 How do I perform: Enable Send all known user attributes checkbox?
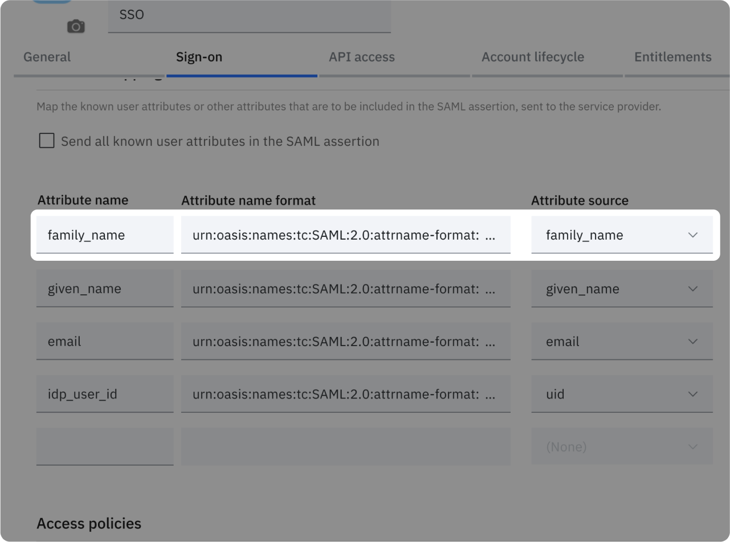point(47,141)
